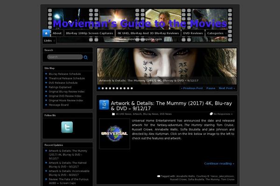The image size is (280, 186).
Task: Click the Next Post button
Action: [x=227, y=88]
